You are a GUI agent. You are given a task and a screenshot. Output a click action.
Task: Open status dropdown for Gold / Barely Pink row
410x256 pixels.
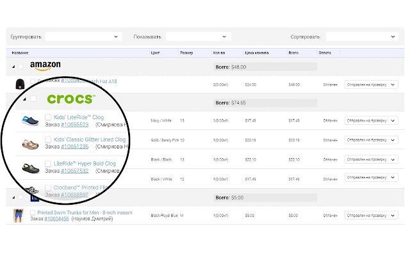372,140
